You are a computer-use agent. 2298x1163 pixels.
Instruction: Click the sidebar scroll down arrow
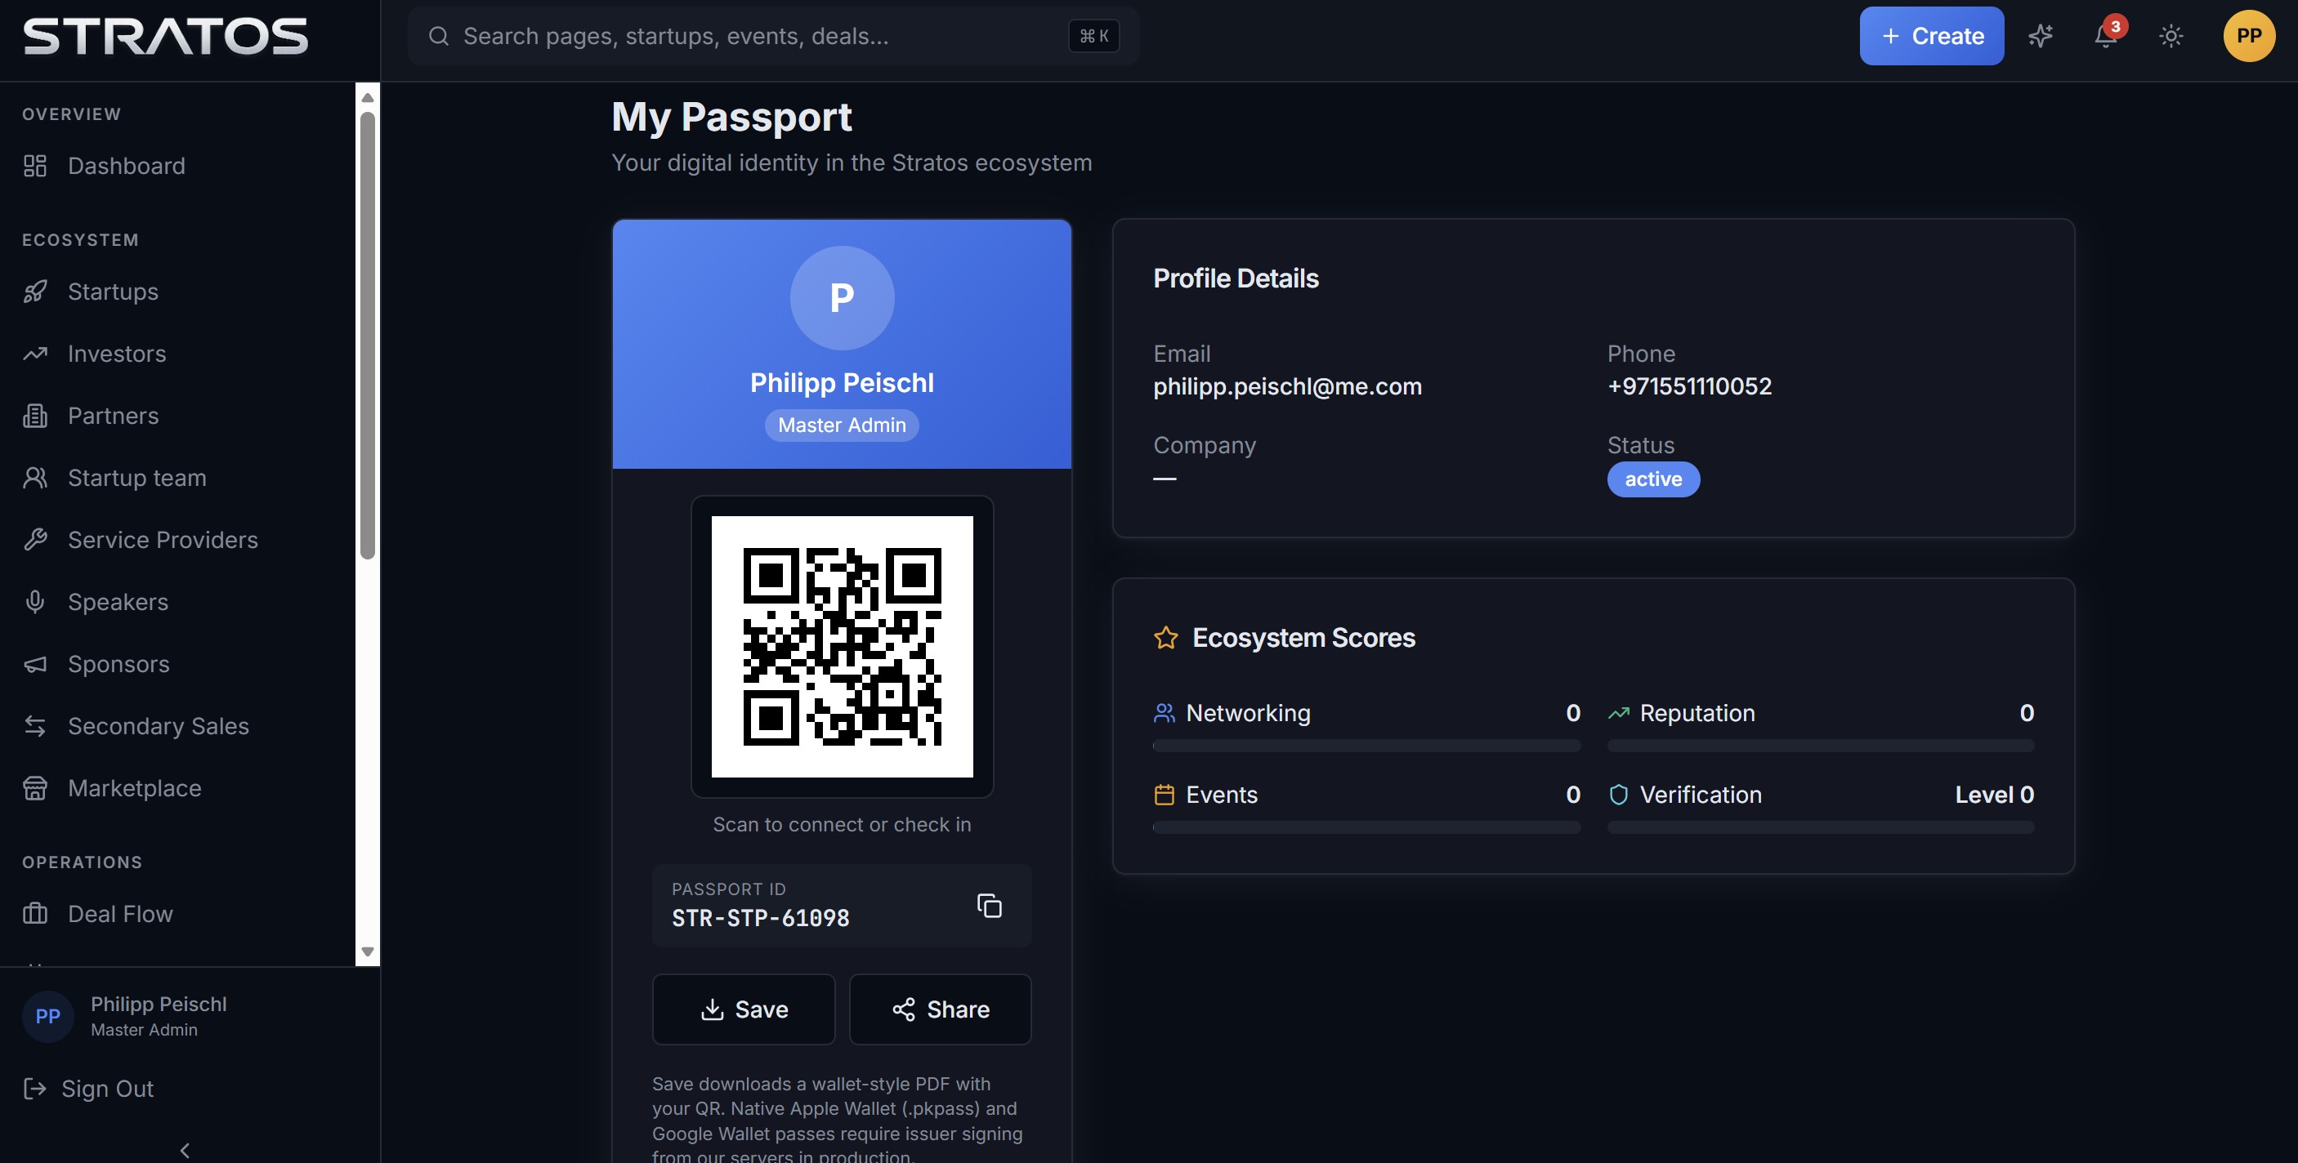coord(367,951)
